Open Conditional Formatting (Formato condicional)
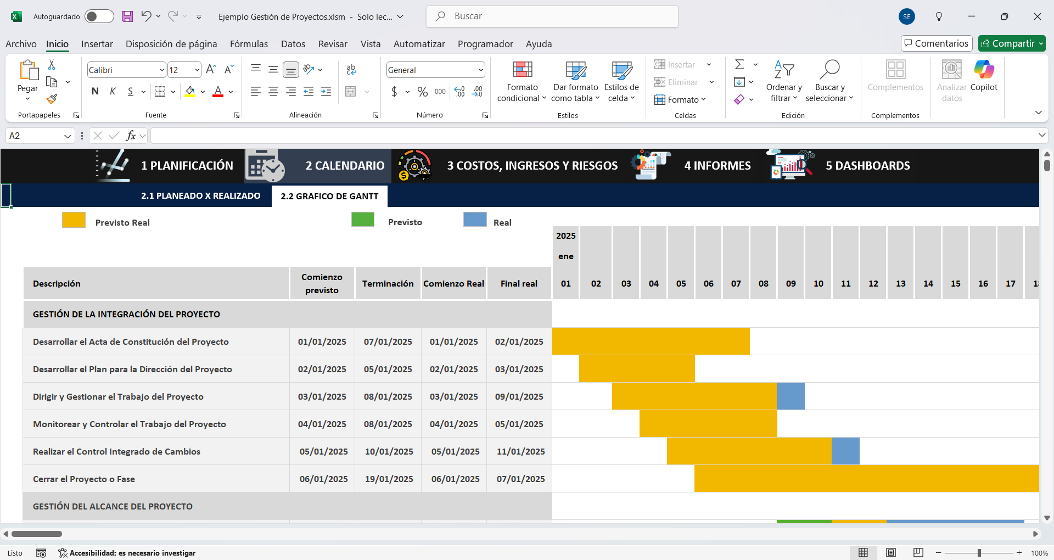This screenshot has height=560, width=1054. (x=522, y=82)
